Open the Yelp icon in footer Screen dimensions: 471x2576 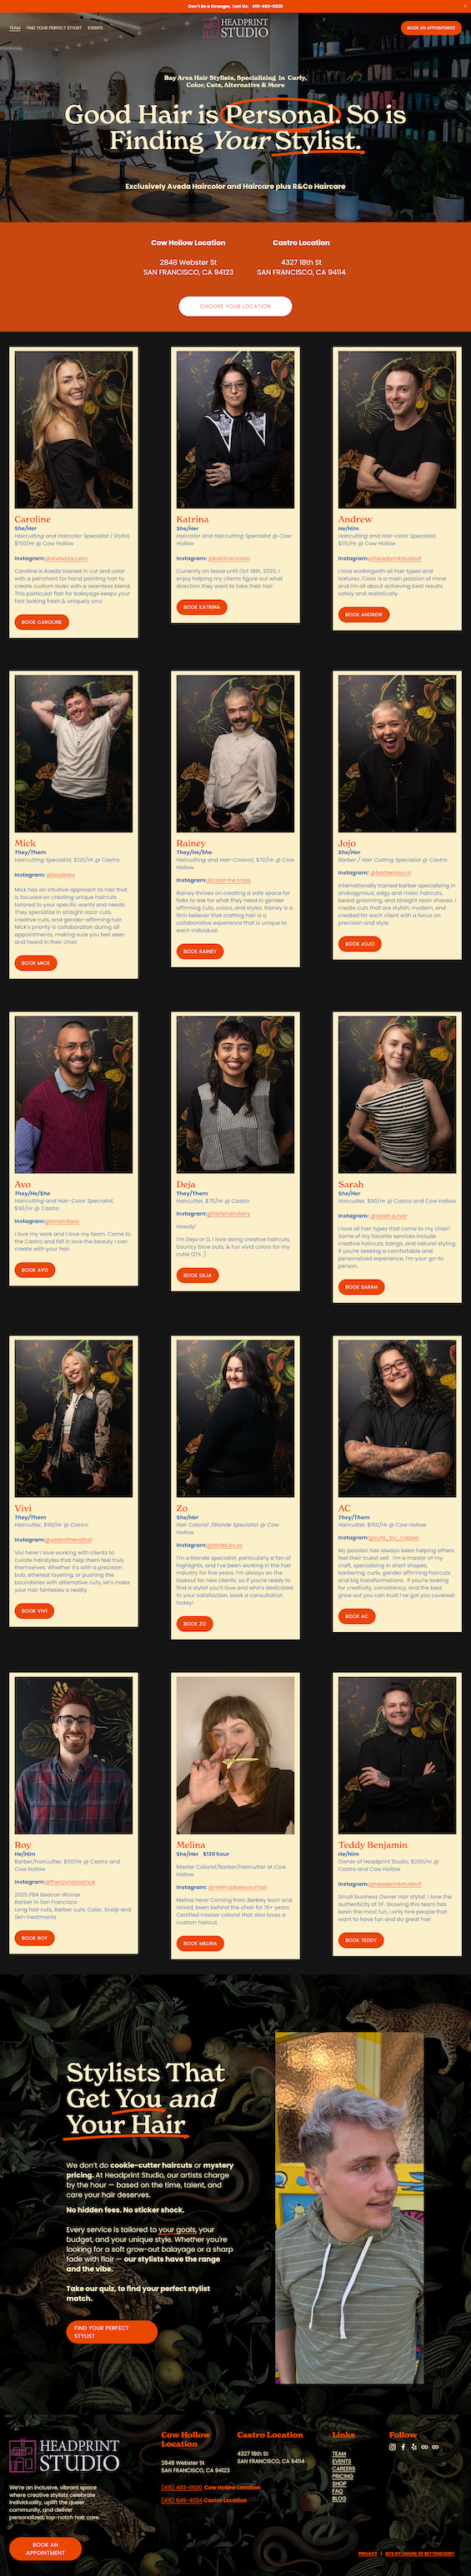coord(414,2447)
